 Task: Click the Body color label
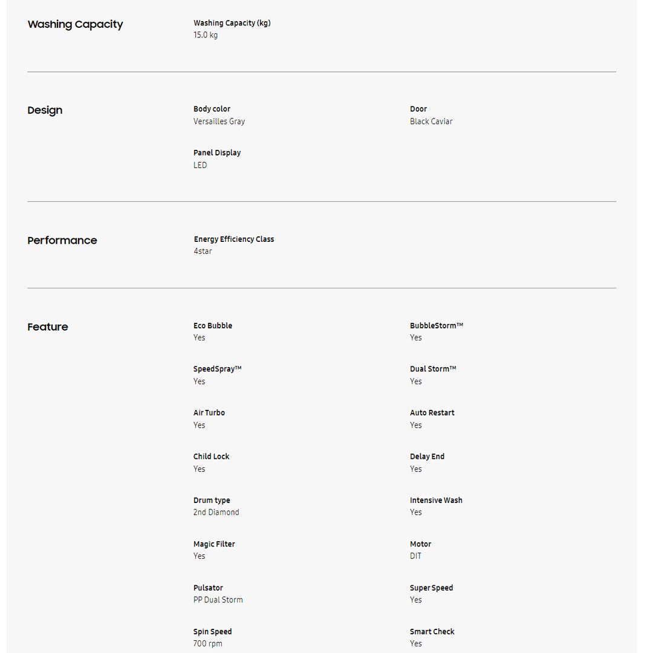click(x=212, y=109)
